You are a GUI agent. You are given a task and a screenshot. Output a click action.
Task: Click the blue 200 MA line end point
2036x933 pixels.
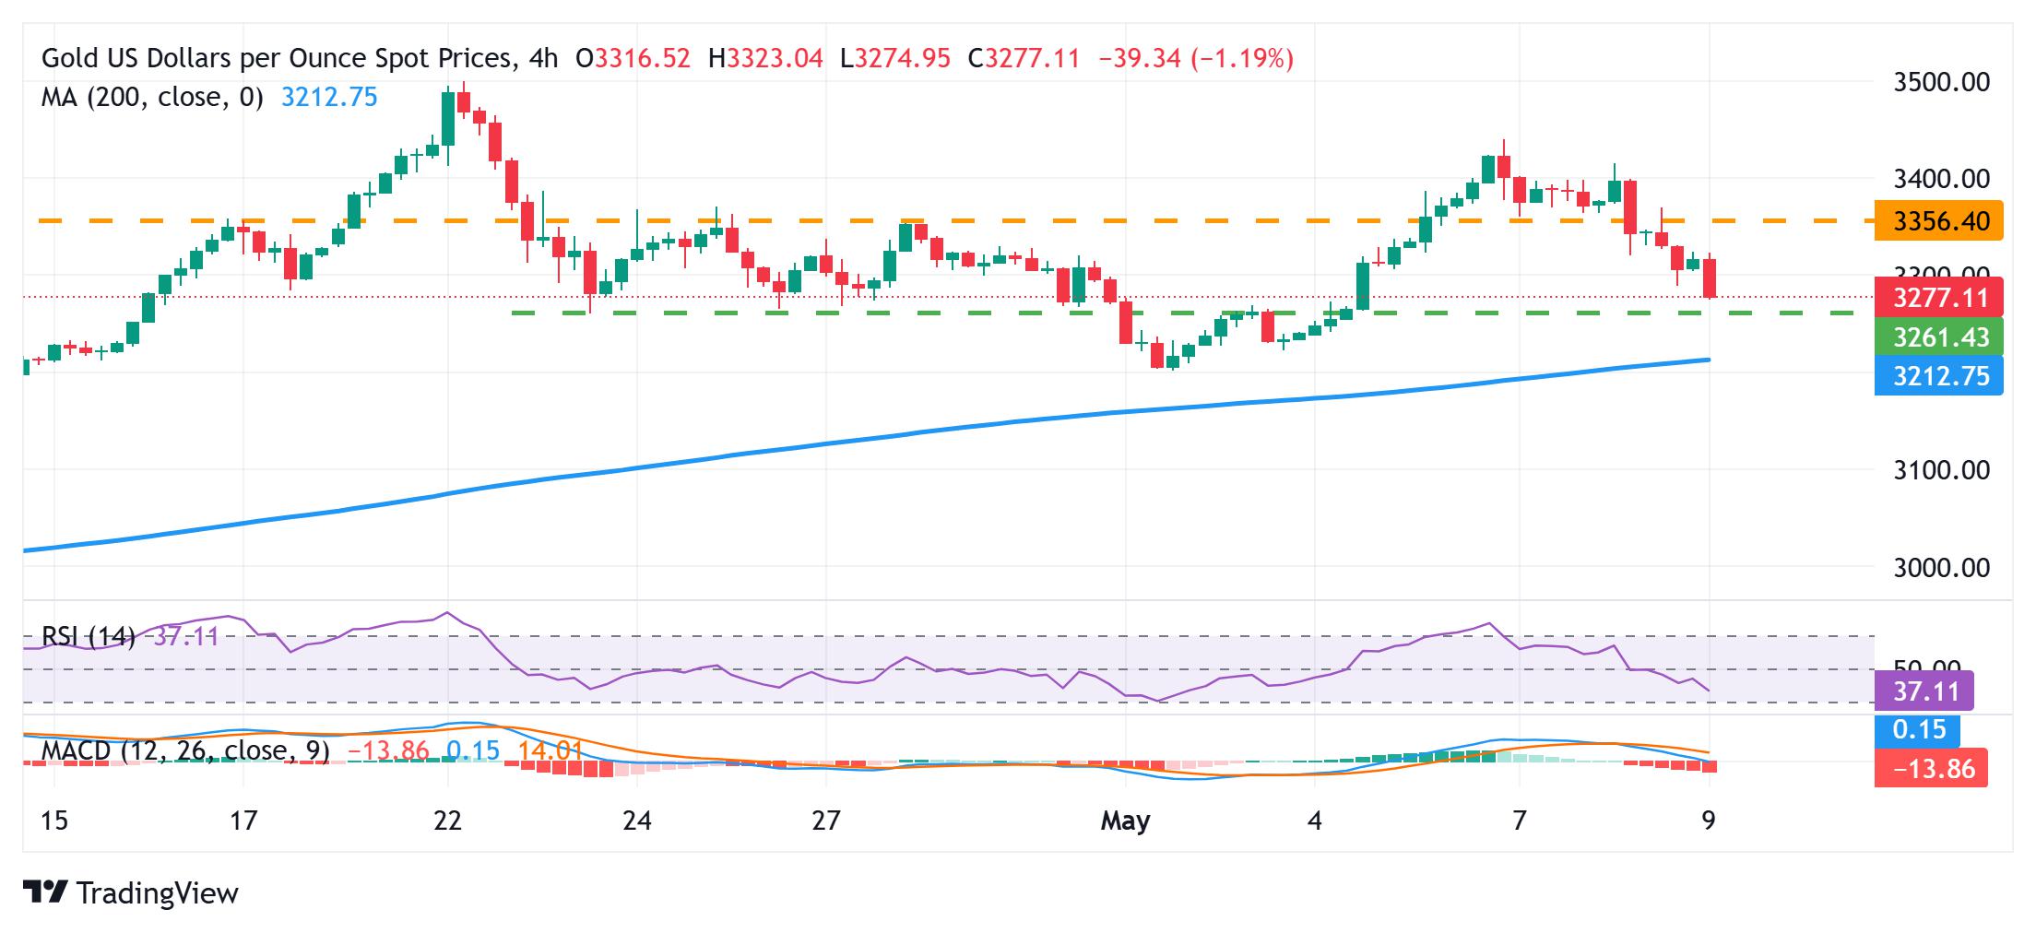(x=1709, y=360)
